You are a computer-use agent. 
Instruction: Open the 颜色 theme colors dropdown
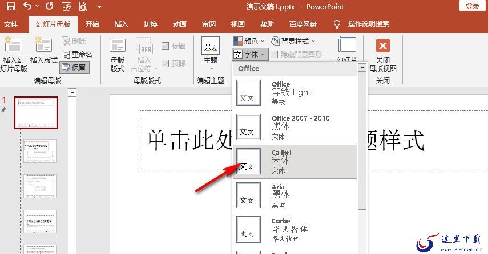(x=249, y=41)
